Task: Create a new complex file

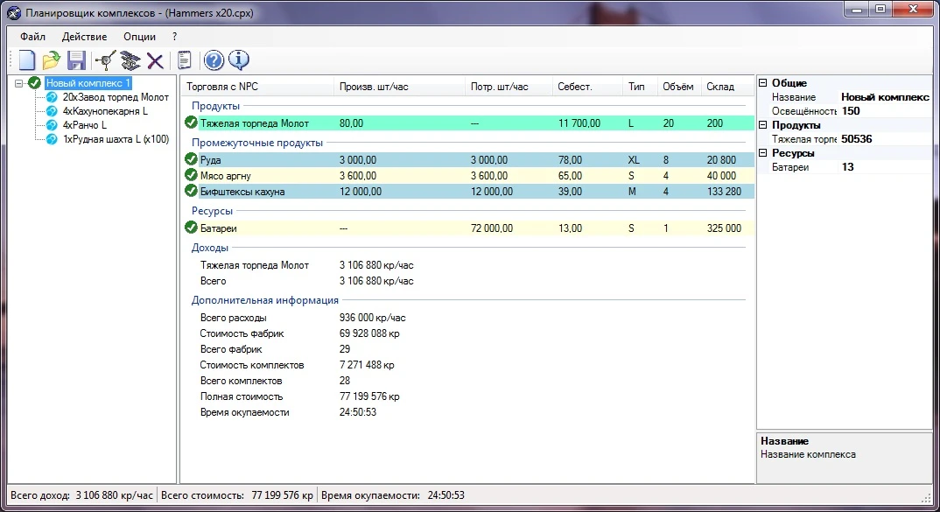Action: pos(26,60)
